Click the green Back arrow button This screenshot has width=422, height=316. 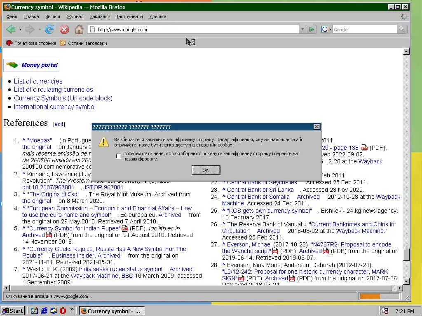coord(11,29)
